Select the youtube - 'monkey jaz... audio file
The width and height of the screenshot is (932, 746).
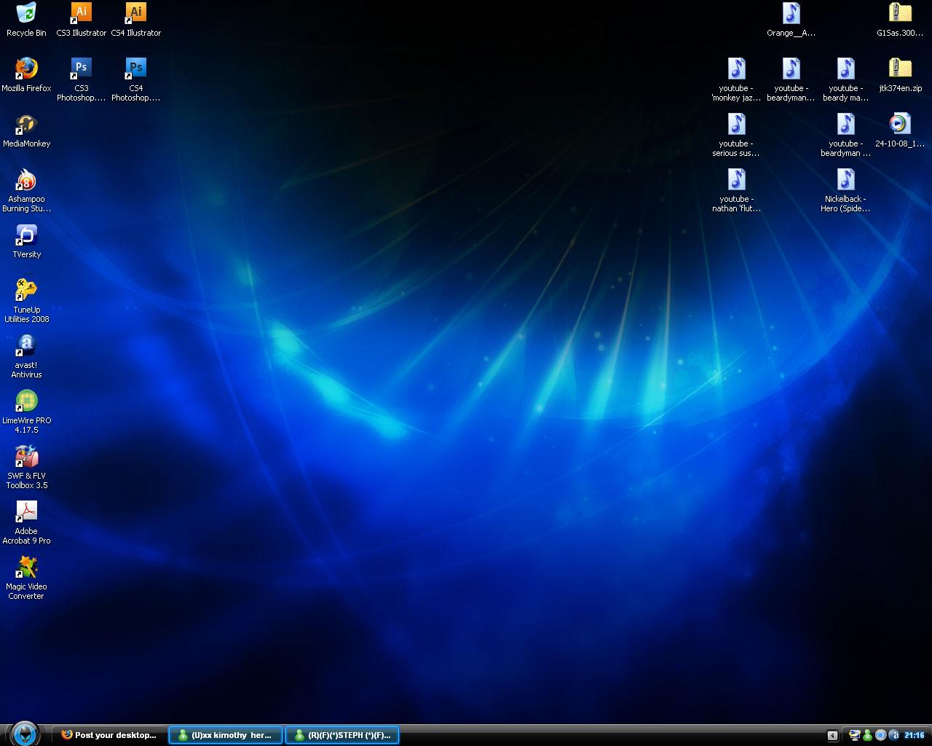pyautogui.click(x=736, y=79)
